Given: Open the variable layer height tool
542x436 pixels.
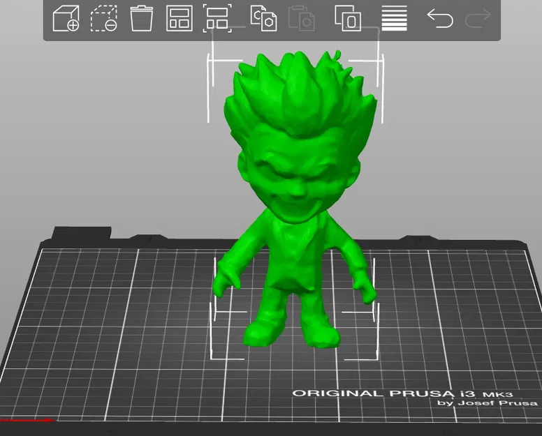Looking at the screenshot, I should pos(395,19).
